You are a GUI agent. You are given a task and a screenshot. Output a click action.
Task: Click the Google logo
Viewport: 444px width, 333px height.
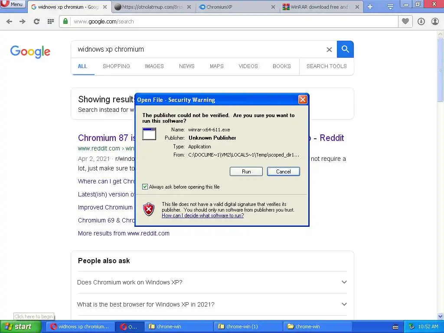click(x=30, y=52)
